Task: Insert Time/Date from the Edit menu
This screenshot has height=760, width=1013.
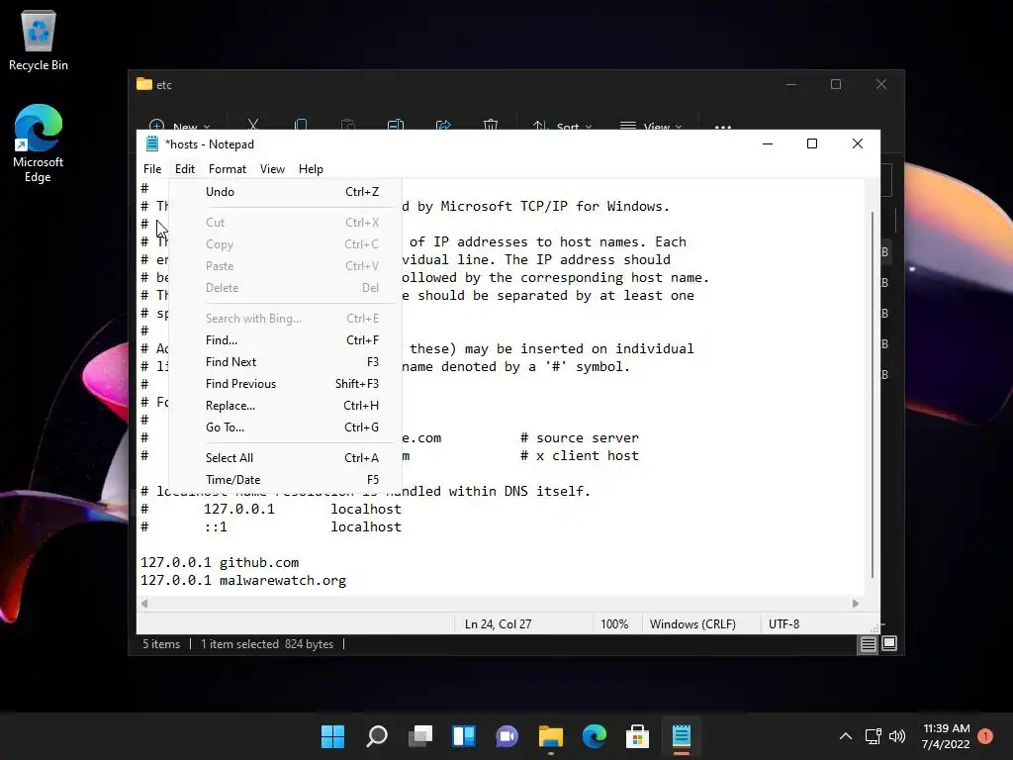Action: click(285, 480)
